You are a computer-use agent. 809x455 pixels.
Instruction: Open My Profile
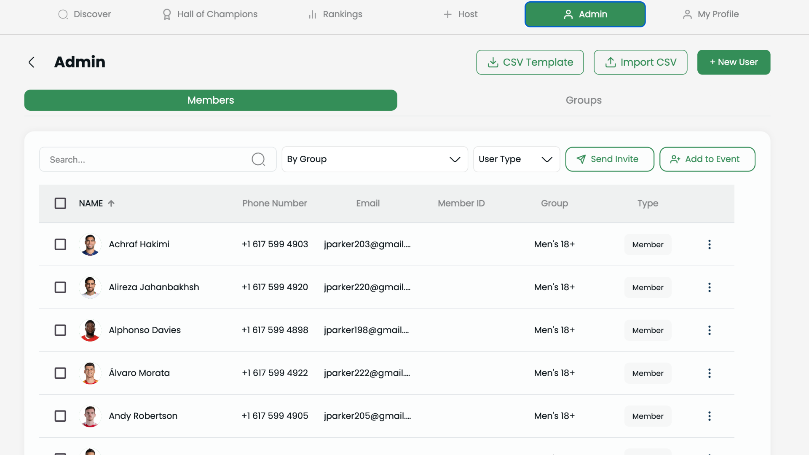pyautogui.click(x=710, y=14)
